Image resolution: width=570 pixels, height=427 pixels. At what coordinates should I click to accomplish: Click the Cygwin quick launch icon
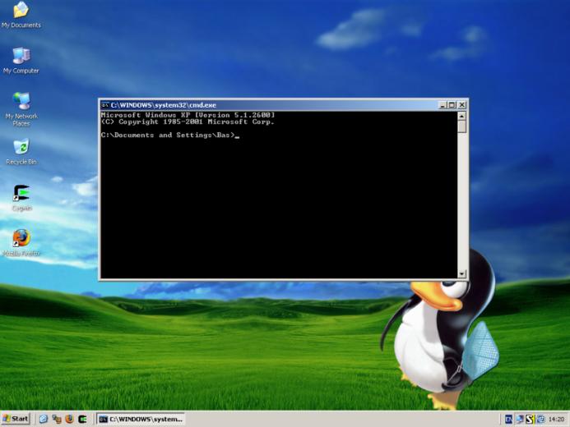coord(83,419)
